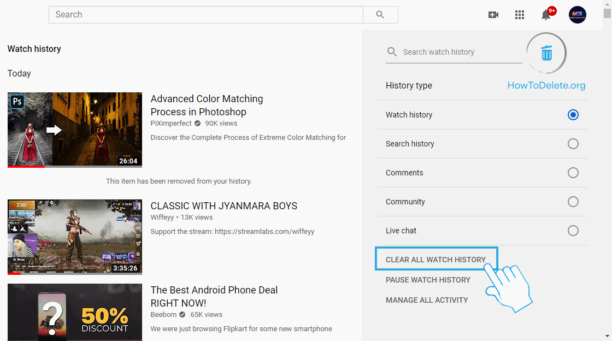Open the YouTube apps grid icon
The width and height of the screenshot is (612, 341).
coord(520,15)
